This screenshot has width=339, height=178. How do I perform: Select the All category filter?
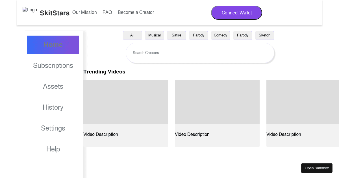(x=132, y=35)
